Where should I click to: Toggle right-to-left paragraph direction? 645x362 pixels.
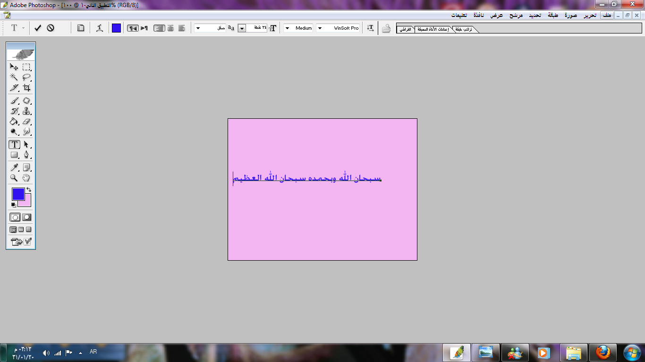(x=133, y=28)
